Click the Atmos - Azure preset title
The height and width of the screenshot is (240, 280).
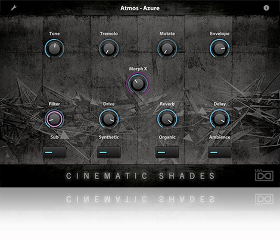(x=140, y=8)
